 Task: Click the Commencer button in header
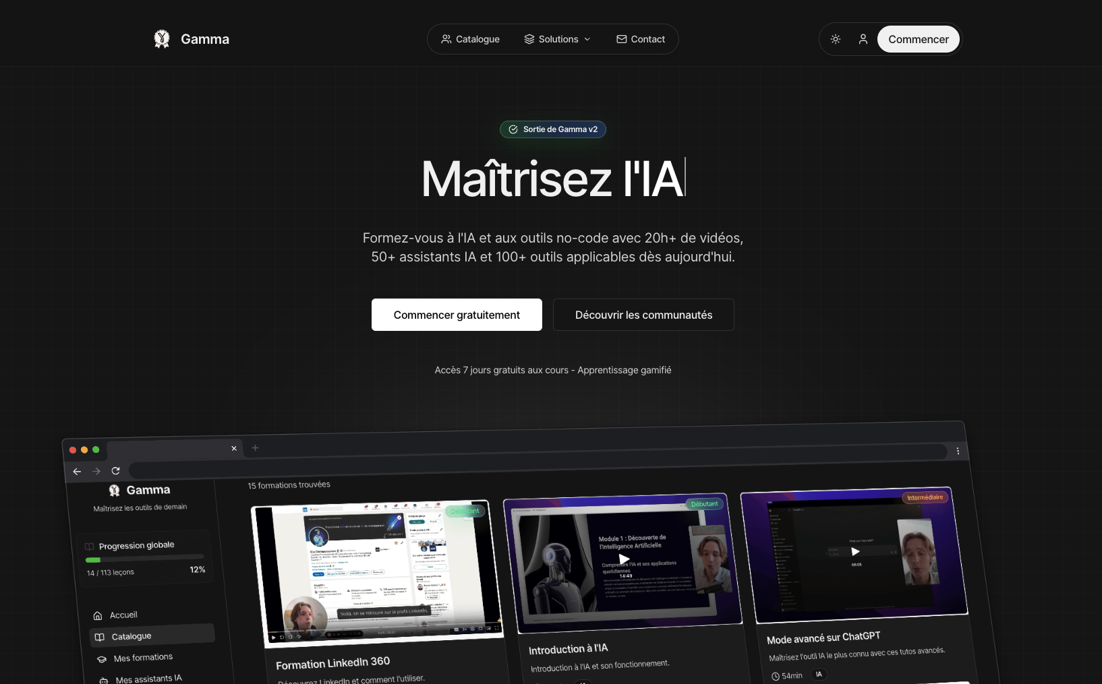click(919, 39)
